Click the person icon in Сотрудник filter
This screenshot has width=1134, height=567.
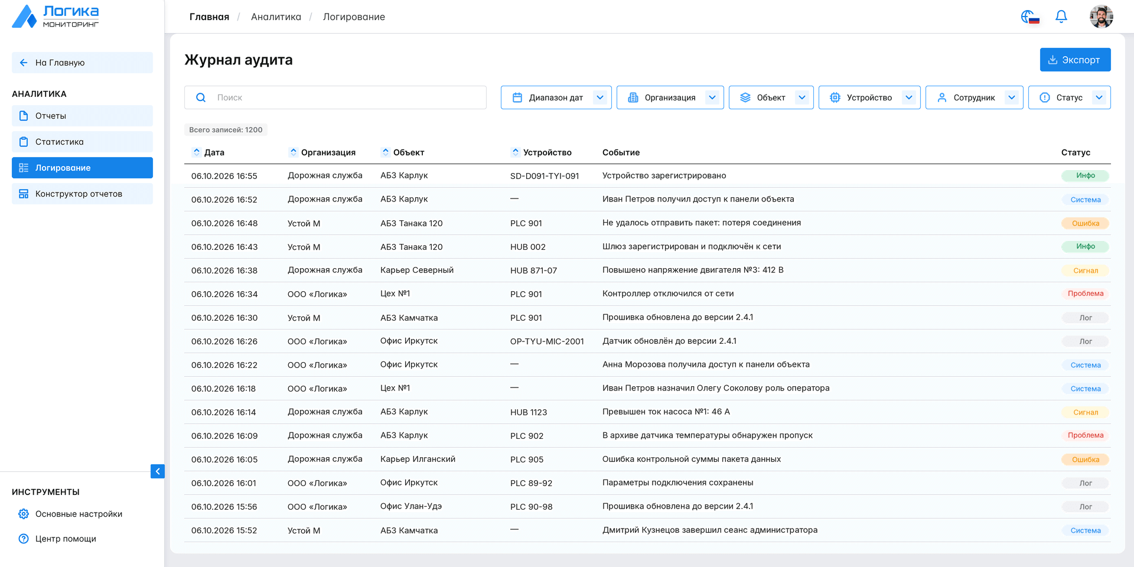point(942,97)
